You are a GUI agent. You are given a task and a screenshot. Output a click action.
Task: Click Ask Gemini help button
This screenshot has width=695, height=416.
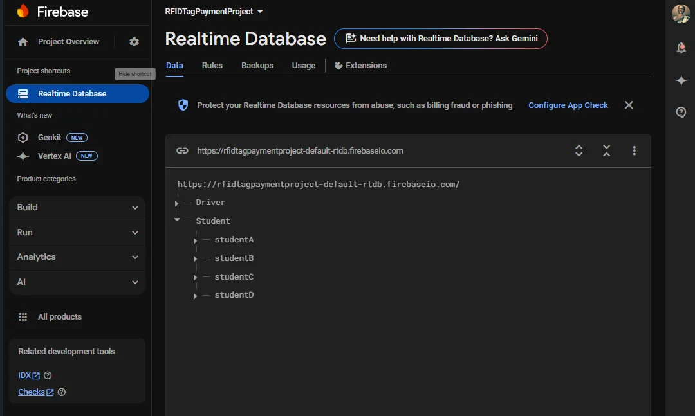pyautogui.click(x=441, y=39)
